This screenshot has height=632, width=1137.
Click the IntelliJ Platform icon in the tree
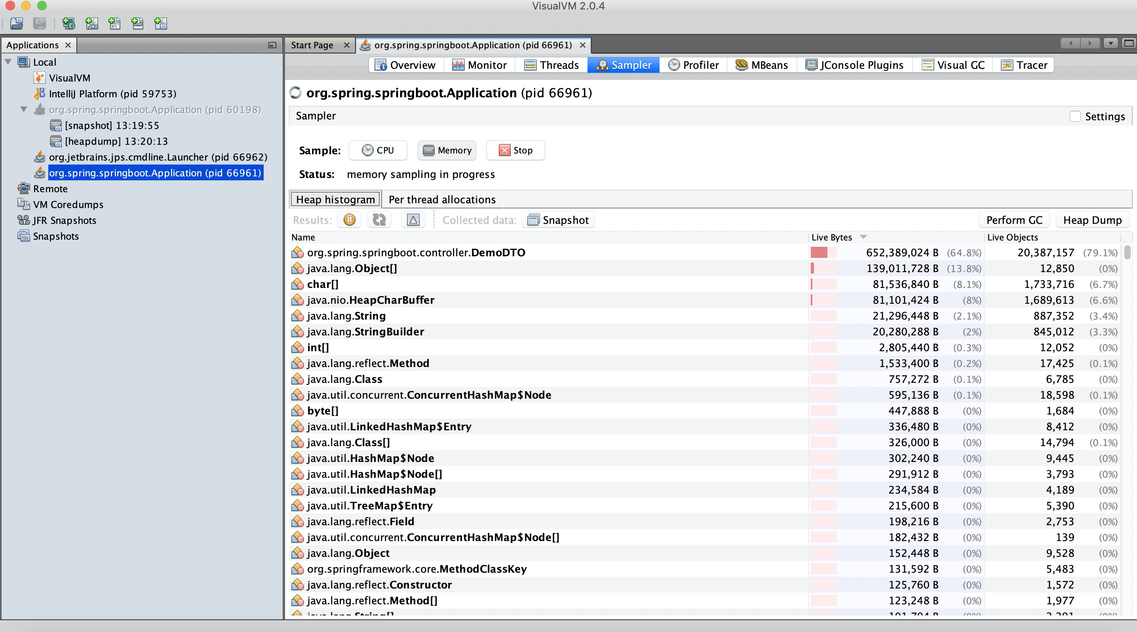click(x=40, y=93)
